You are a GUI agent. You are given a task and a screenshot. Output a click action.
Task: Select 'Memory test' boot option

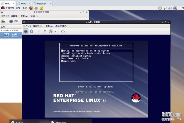coord(69,61)
